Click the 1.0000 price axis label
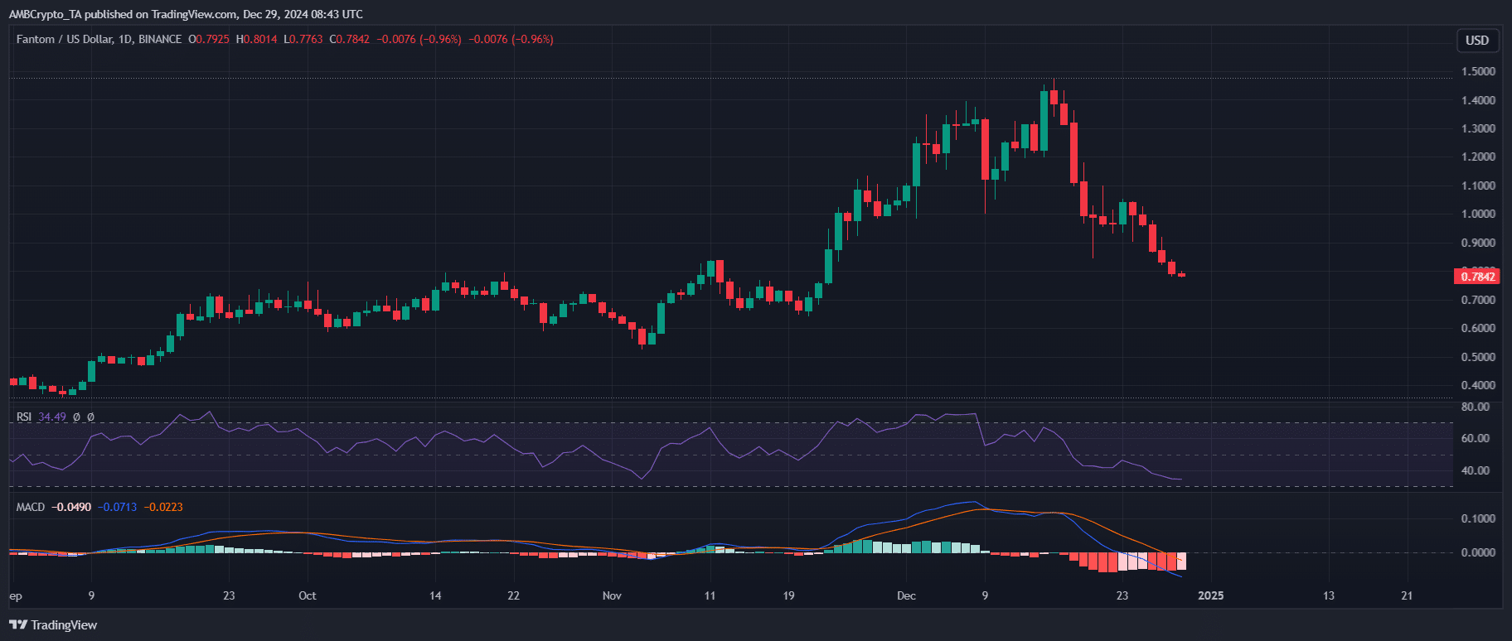Viewport: 1512px width, 641px height. click(x=1478, y=214)
